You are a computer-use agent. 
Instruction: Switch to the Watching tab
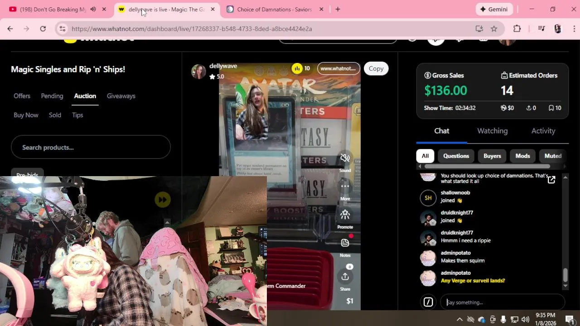coord(493,131)
